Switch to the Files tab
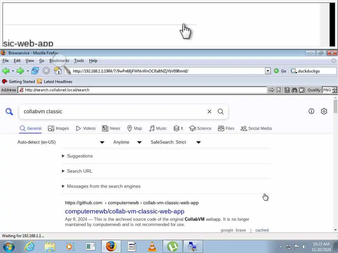Screen dimensions: 338x253 226,128
